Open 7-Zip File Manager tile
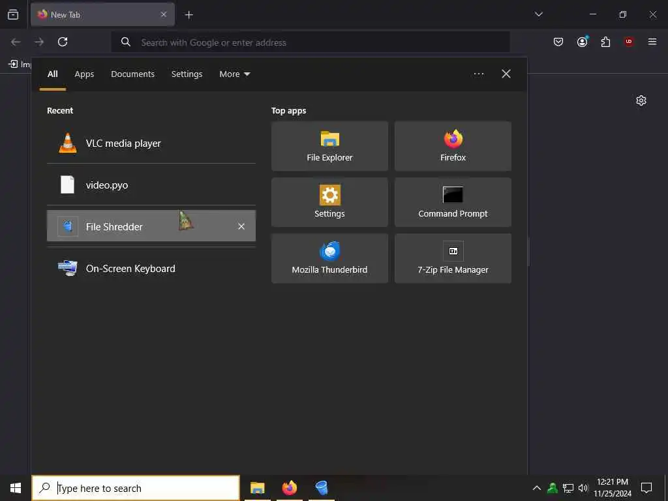This screenshot has width=668, height=501. [453, 258]
